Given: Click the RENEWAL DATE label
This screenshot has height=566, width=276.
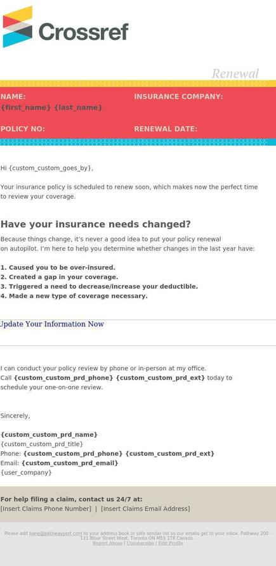Looking at the screenshot, I should pyautogui.click(x=166, y=129).
